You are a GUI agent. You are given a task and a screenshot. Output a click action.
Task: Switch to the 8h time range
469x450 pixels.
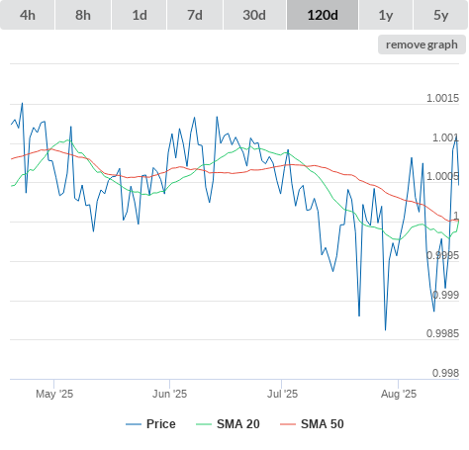(x=83, y=15)
